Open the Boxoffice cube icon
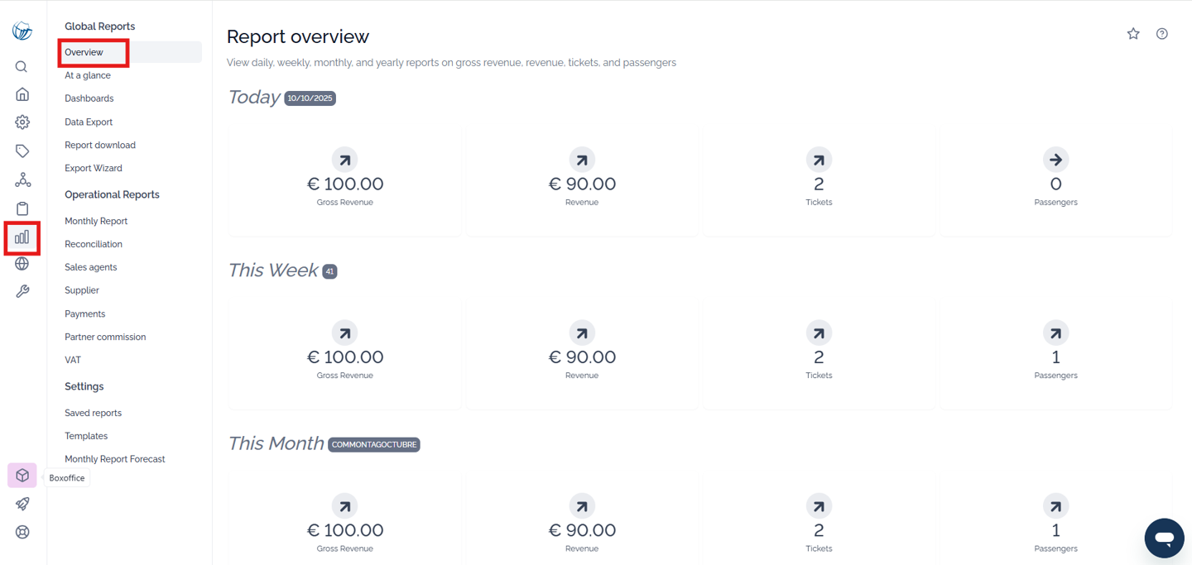This screenshot has width=1192, height=565. (22, 476)
